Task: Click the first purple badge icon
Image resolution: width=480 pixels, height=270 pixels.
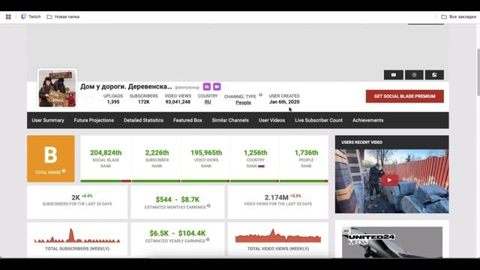Action: point(207,87)
